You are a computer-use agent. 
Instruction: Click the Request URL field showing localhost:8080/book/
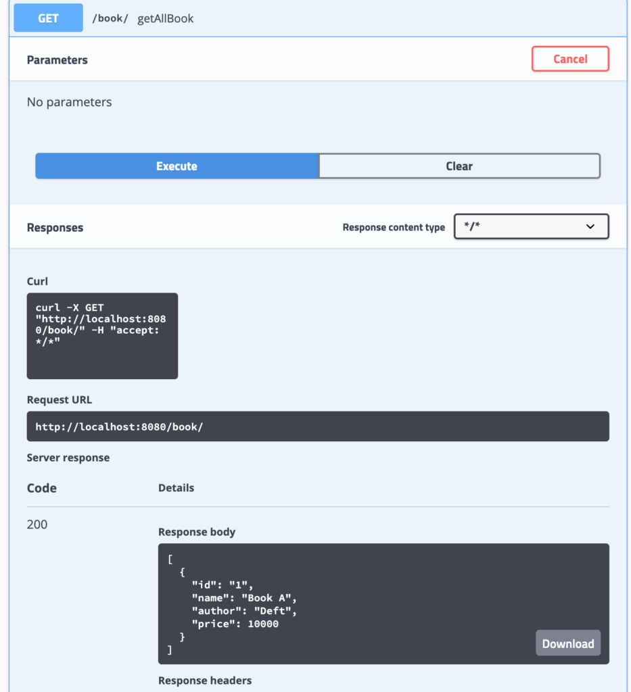pyautogui.click(x=318, y=426)
